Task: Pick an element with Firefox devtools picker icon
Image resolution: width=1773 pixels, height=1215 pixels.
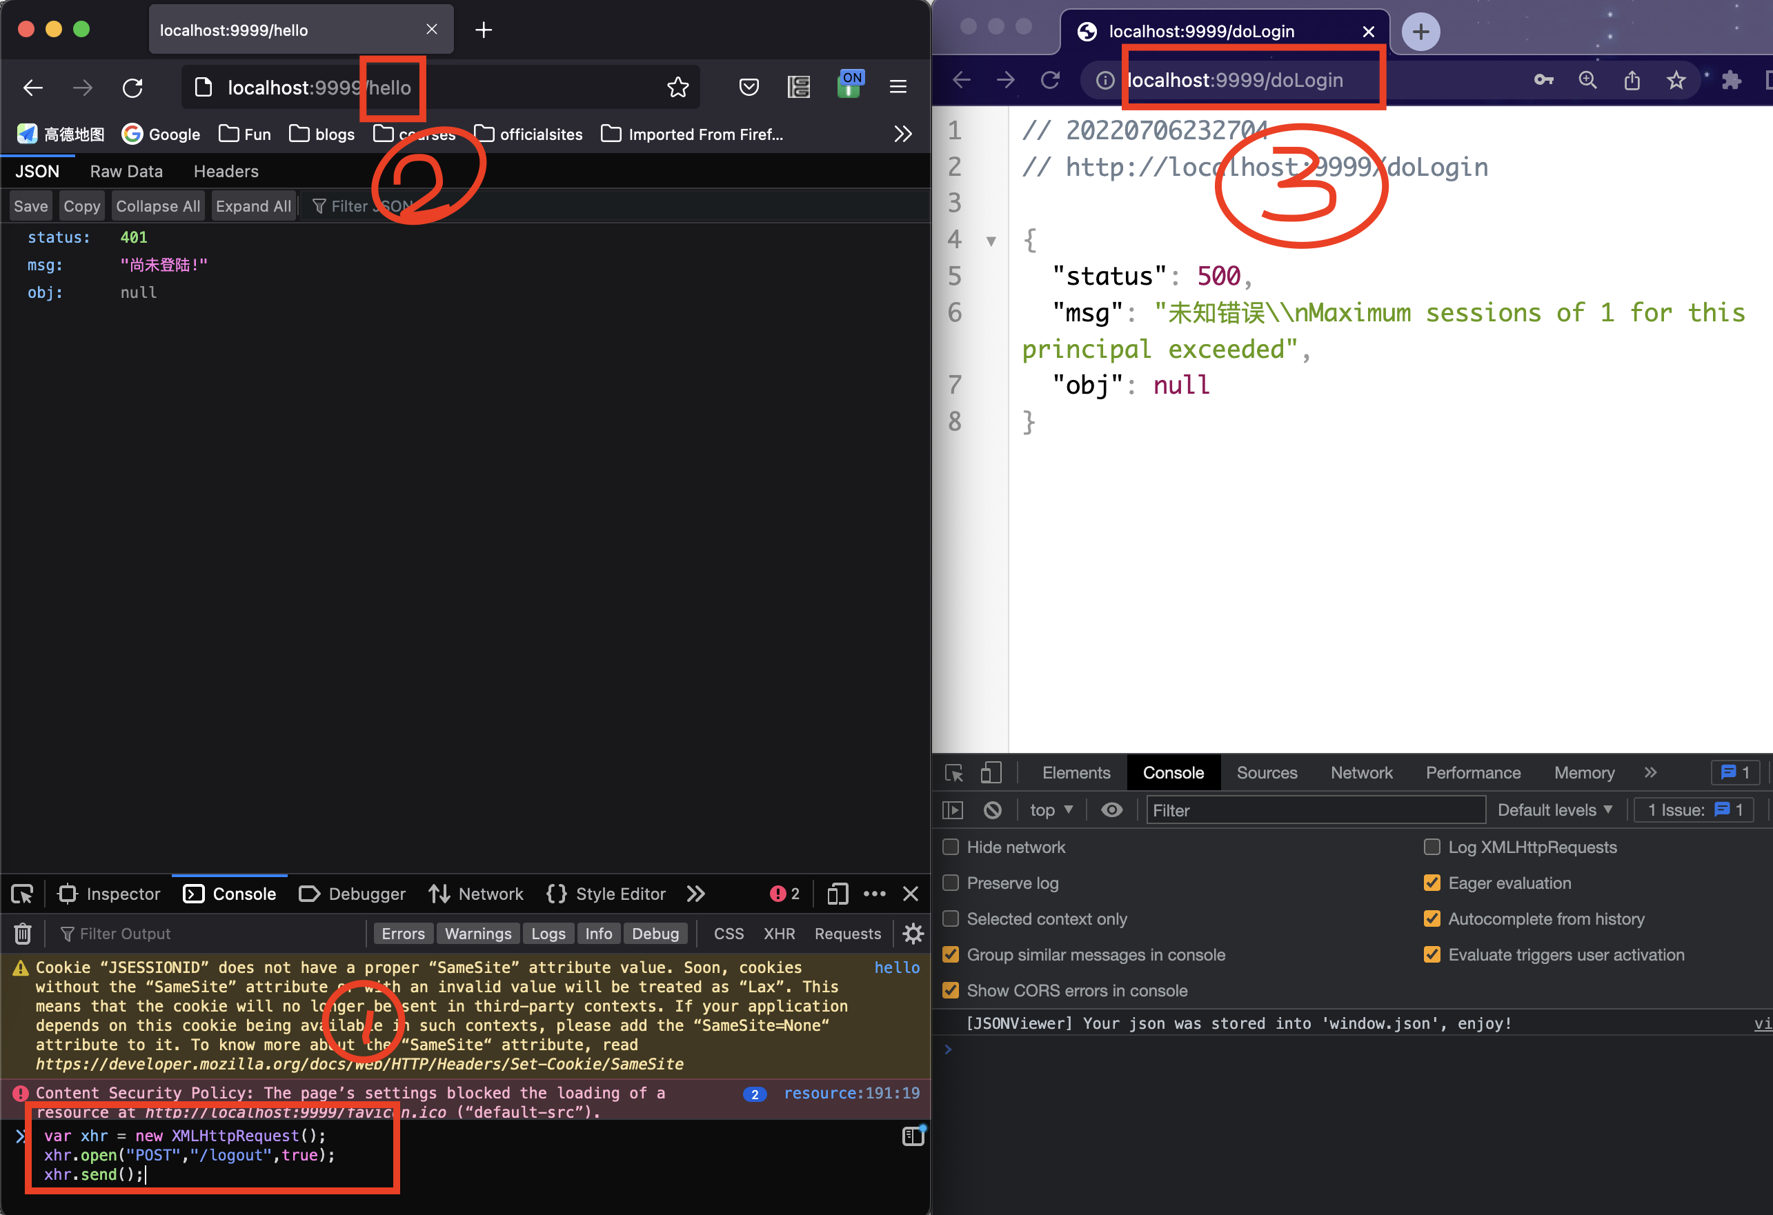Action: (22, 894)
